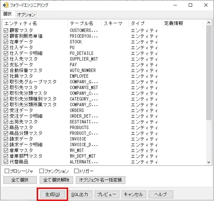Viewport: 214px width, 201px height.
Task: Toggle the 在庫データ checkbox
Action: (x=6, y=42)
